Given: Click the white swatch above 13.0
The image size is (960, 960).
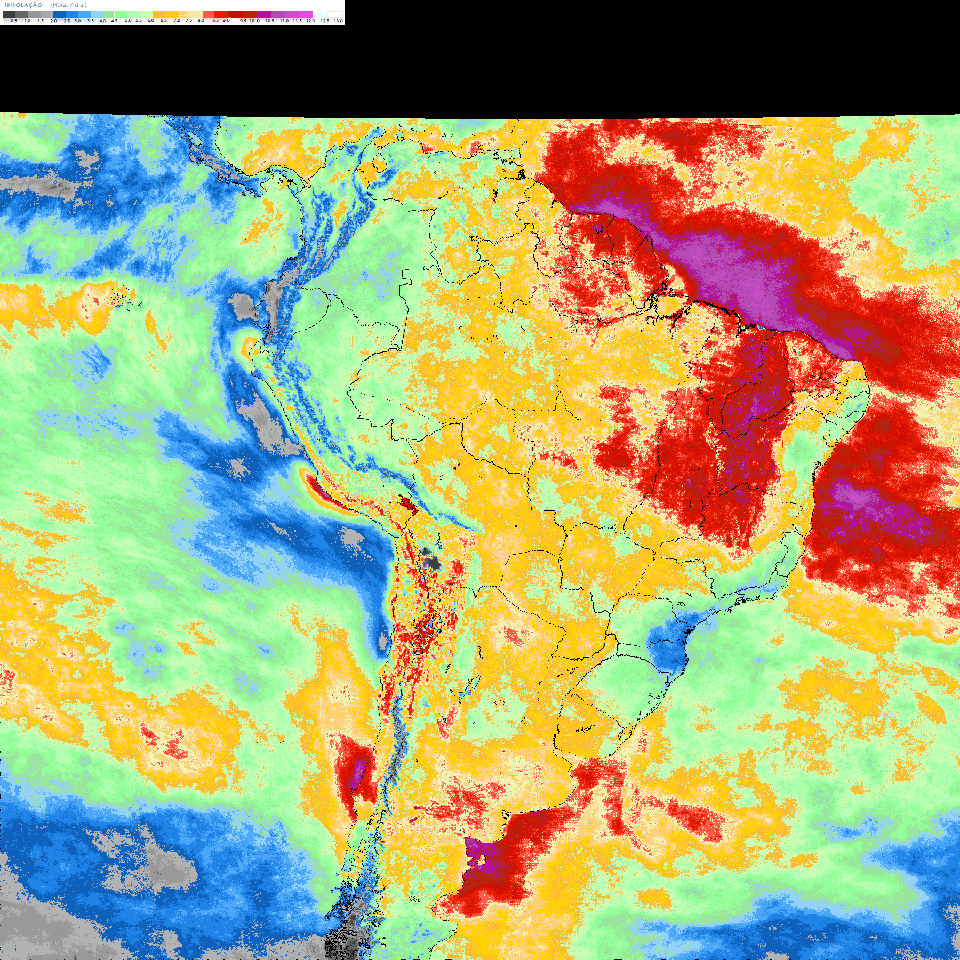Looking at the screenshot, I should [x=335, y=14].
